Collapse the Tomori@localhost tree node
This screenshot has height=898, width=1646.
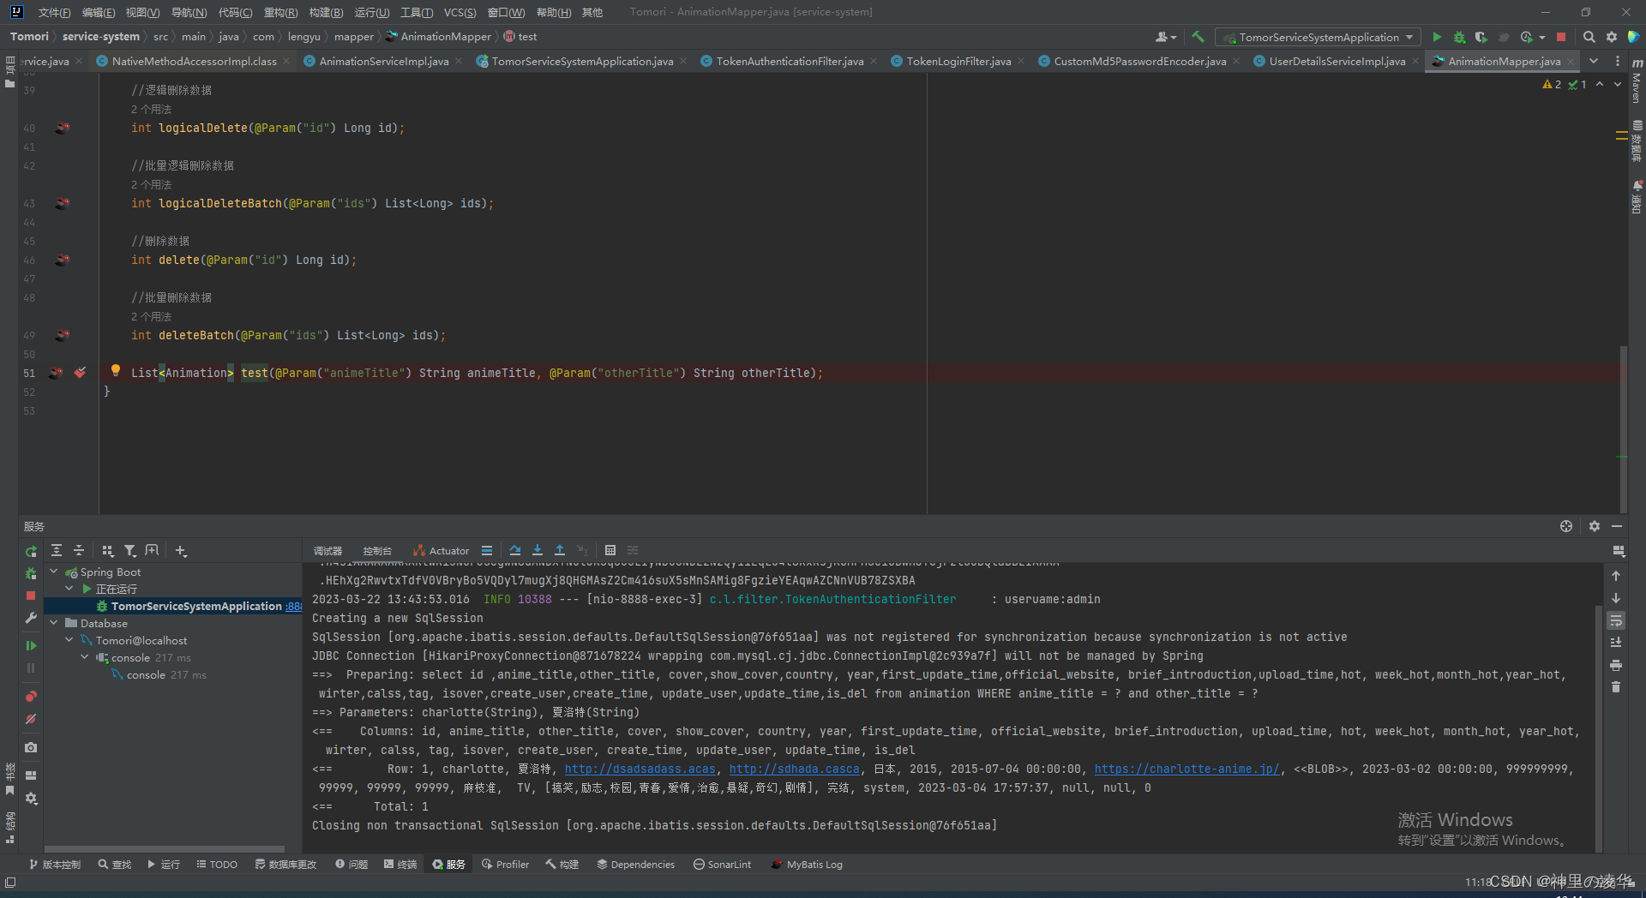tap(69, 640)
